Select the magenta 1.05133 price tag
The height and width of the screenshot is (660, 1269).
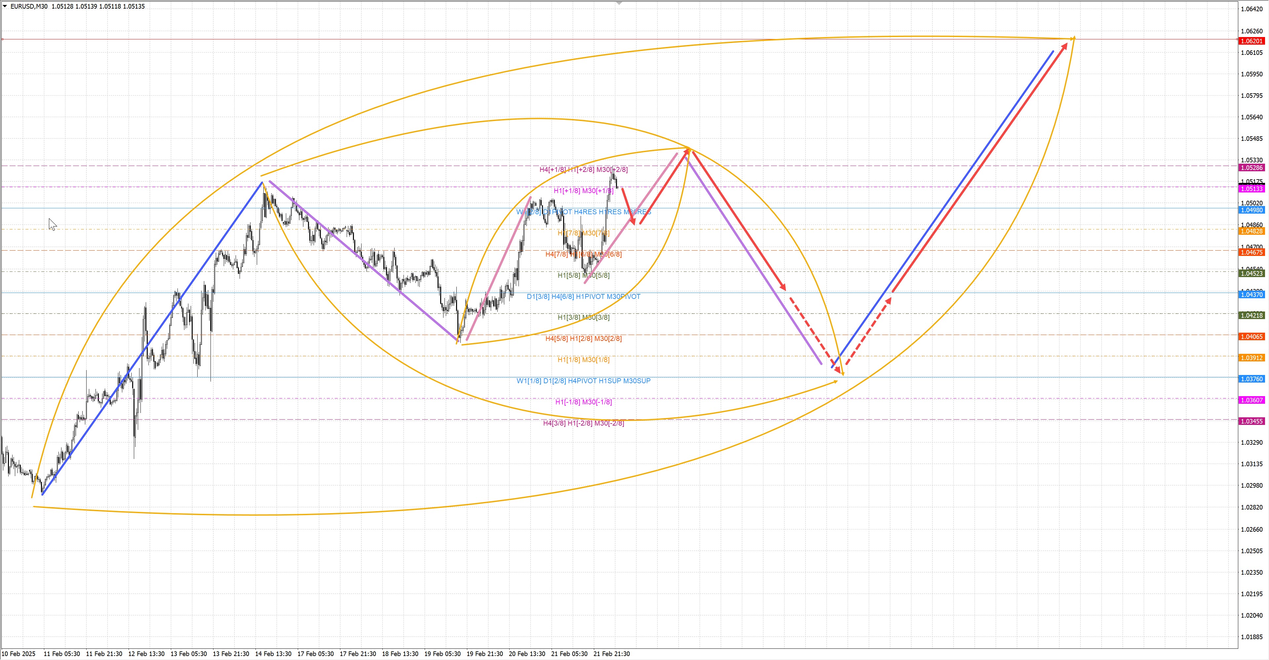tap(1251, 189)
